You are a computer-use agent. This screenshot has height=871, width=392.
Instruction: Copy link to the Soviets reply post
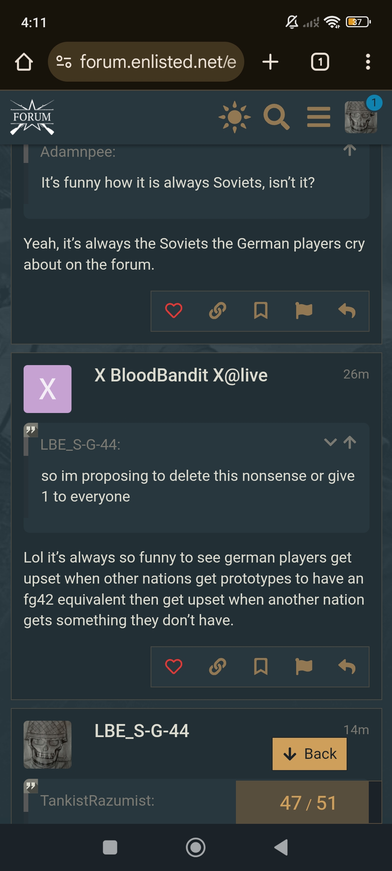coord(217,311)
